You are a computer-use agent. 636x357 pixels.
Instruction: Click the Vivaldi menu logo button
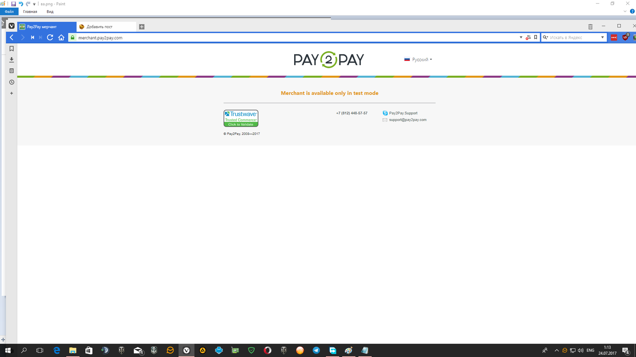12,26
